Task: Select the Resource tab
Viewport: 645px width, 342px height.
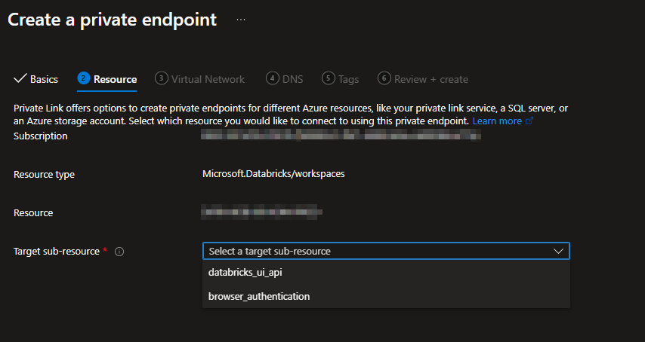Action: [x=107, y=79]
